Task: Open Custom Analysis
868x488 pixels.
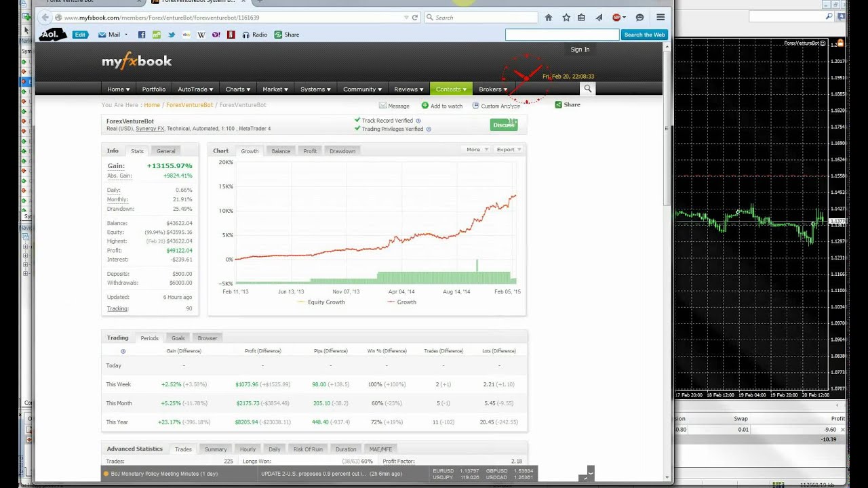Action: pos(496,106)
